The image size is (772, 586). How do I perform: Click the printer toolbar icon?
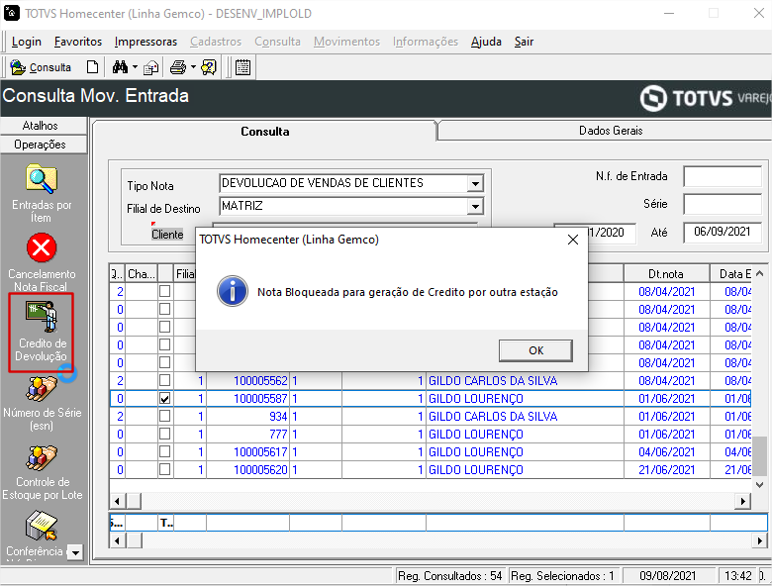tap(178, 67)
